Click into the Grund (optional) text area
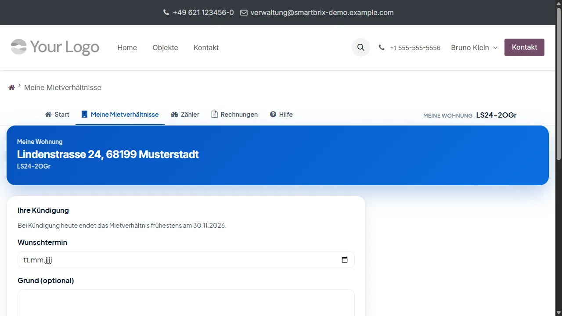 coord(186,303)
